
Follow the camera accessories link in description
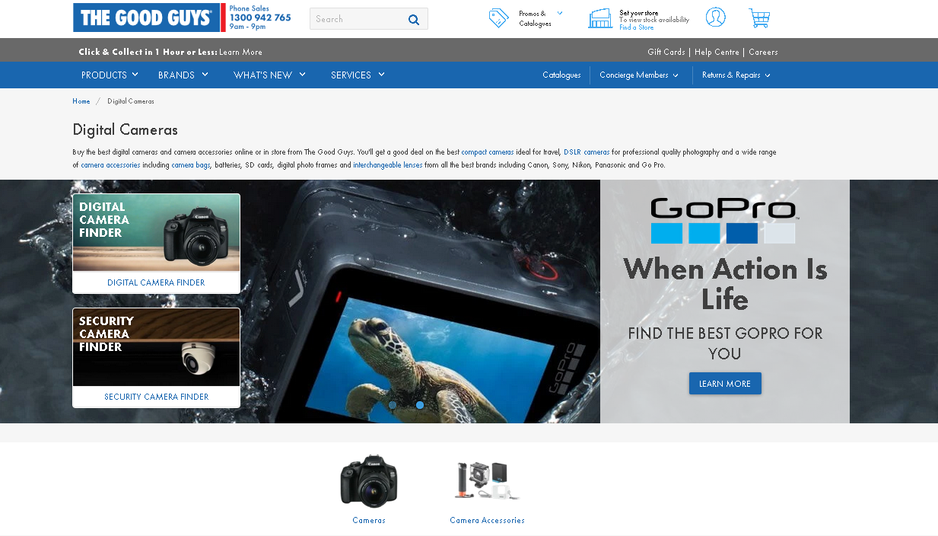click(110, 165)
